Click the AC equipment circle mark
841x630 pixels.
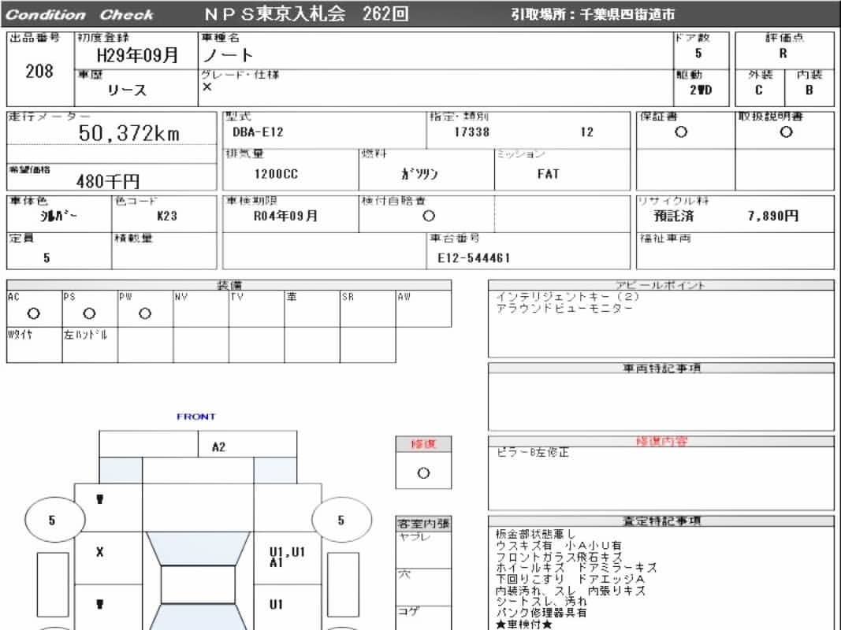click(x=34, y=313)
